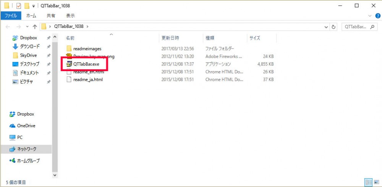382x187 pixels.
Task: Sort by サイズ column header
Action: click(254, 38)
